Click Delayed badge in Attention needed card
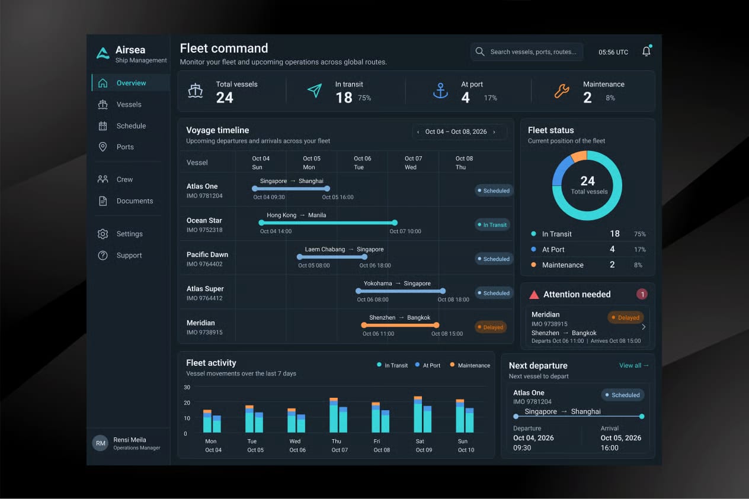 pyautogui.click(x=625, y=317)
